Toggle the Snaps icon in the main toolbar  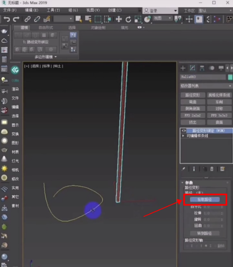tap(208, 19)
